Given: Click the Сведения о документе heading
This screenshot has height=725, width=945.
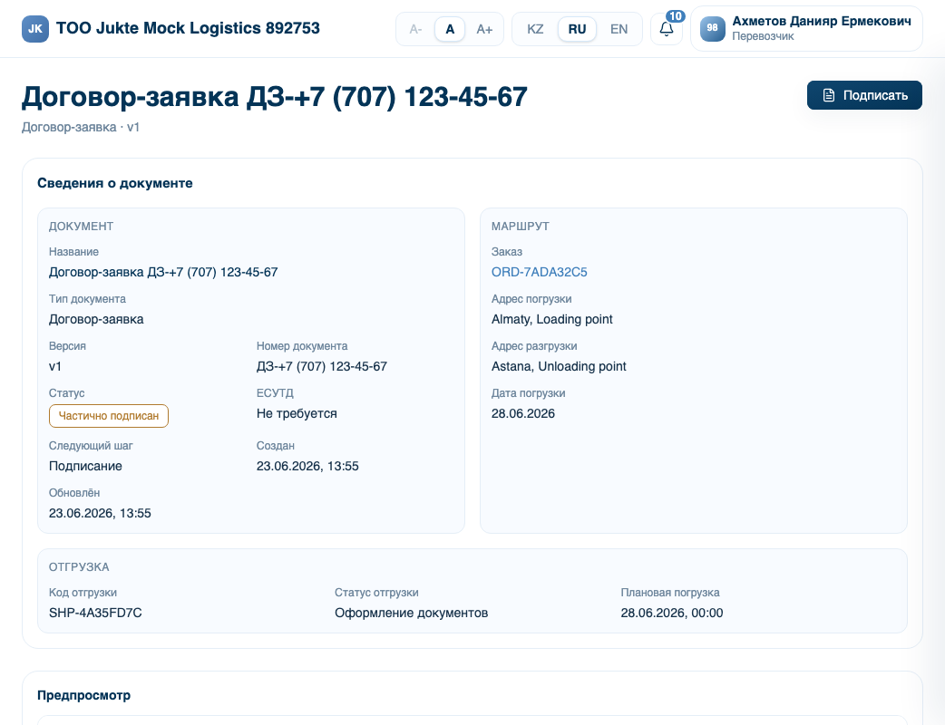Looking at the screenshot, I should [115, 183].
